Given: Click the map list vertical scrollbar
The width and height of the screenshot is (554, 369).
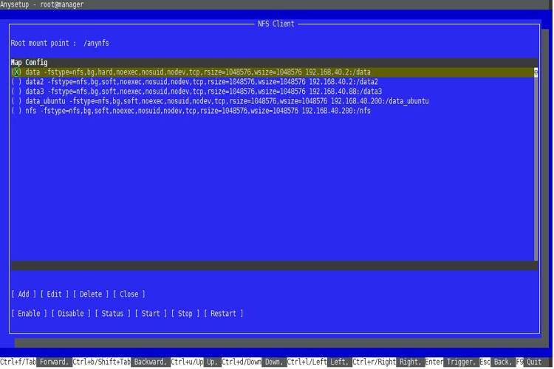Looking at the screenshot, I should click(536, 165).
